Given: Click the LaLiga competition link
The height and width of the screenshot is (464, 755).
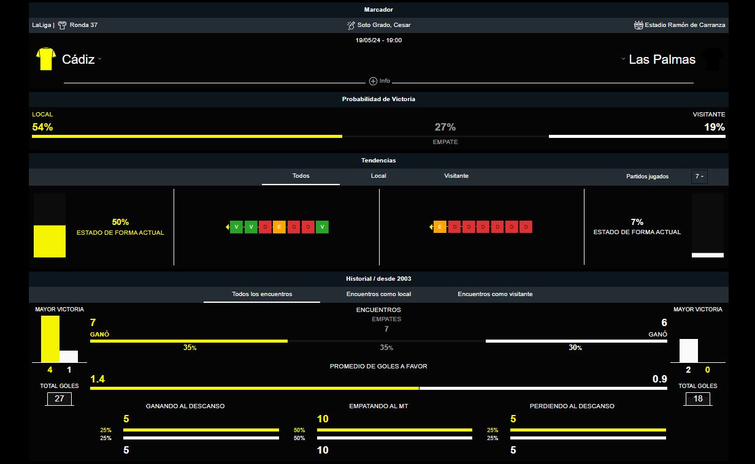Looking at the screenshot, I should pos(42,25).
